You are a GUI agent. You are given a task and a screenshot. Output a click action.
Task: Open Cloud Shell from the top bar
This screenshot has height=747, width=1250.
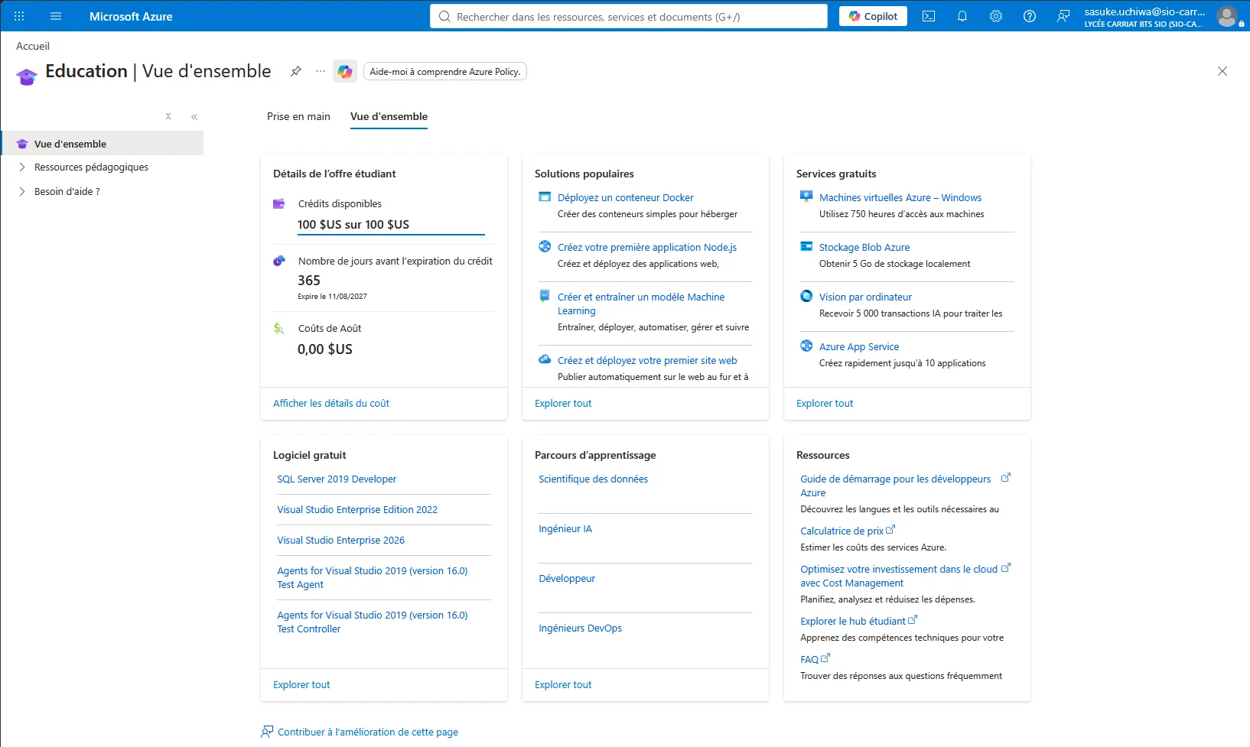click(x=929, y=16)
